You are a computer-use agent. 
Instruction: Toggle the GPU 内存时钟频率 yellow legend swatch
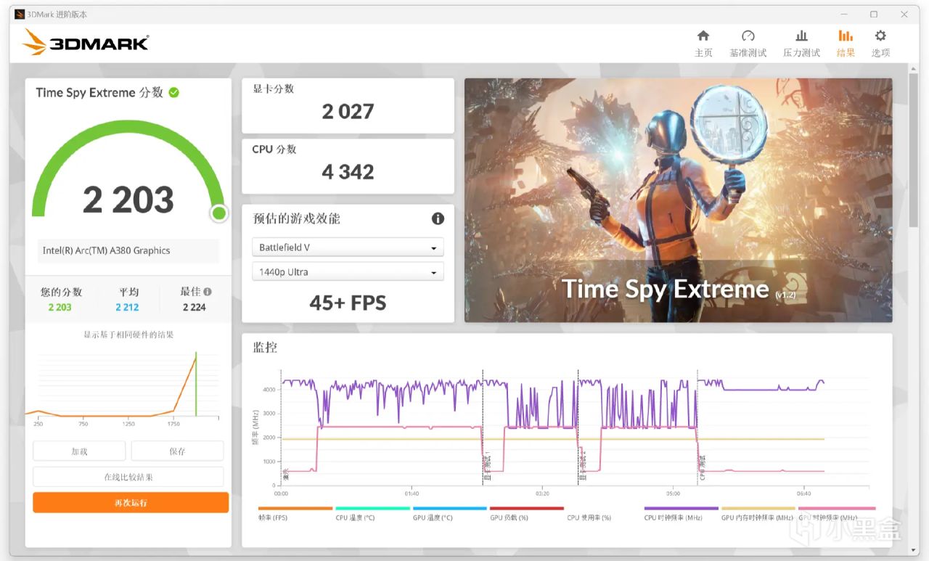coord(758,509)
